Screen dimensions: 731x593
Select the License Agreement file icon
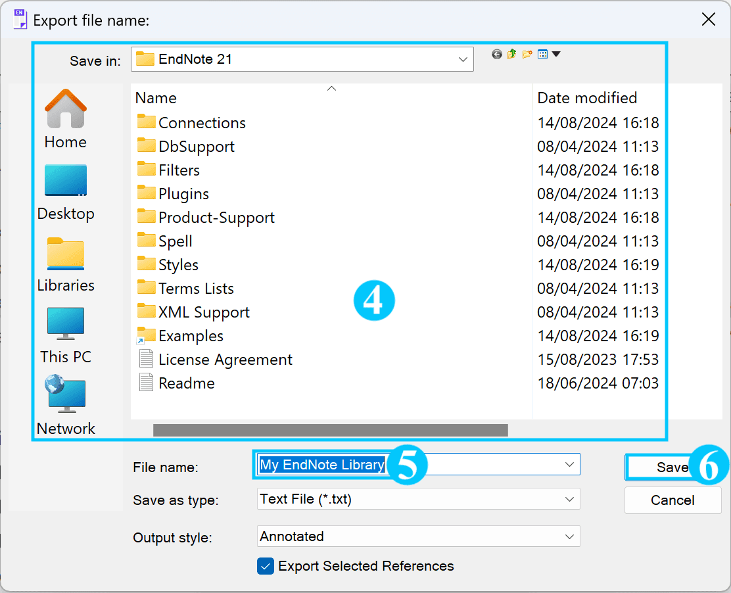click(147, 359)
